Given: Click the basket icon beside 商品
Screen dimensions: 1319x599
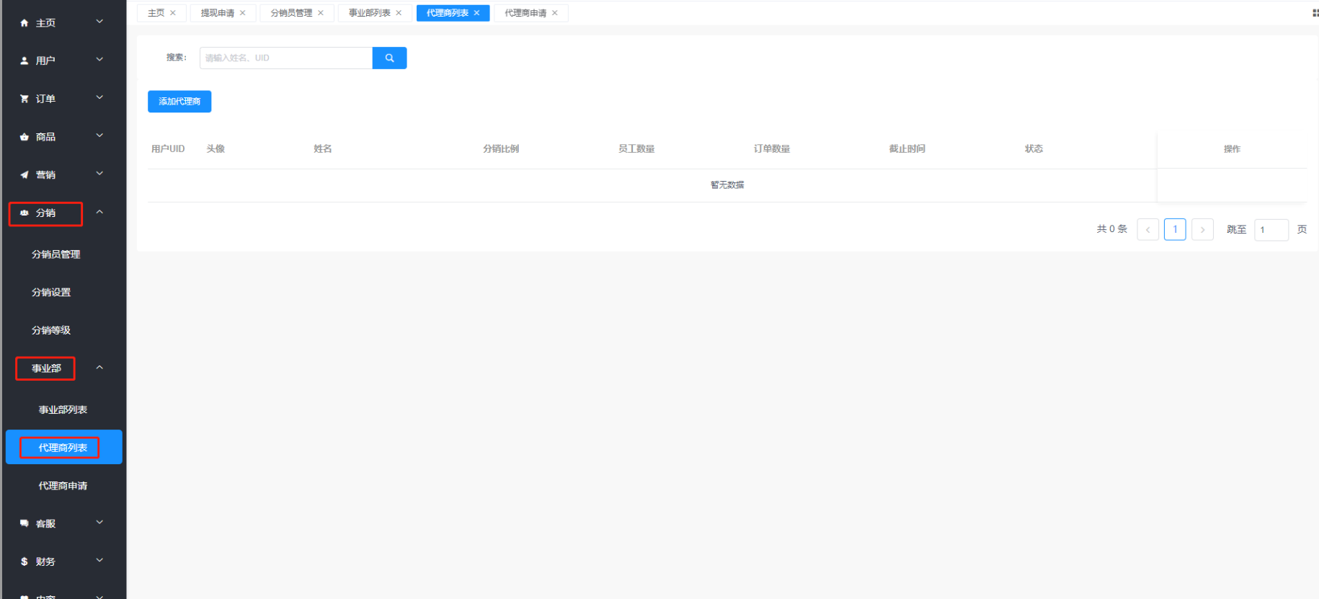Looking at the screenshot, I should [x=25, y=137].
